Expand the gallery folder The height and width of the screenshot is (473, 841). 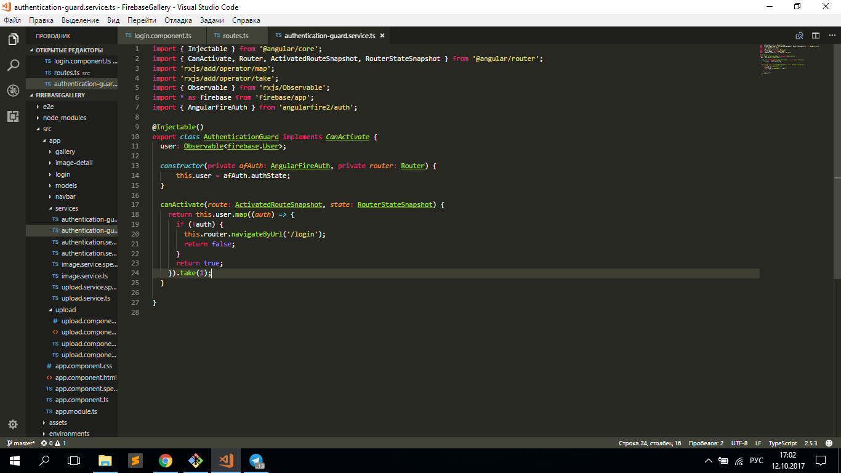[x=65, y=152]
